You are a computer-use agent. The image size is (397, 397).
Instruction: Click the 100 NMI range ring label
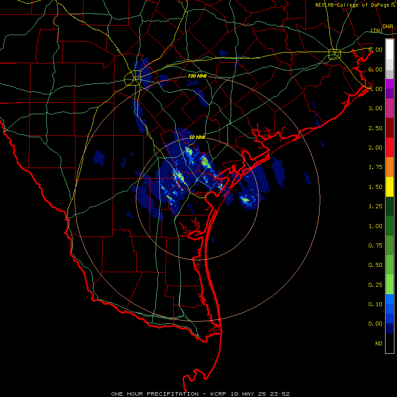(197, 76)
